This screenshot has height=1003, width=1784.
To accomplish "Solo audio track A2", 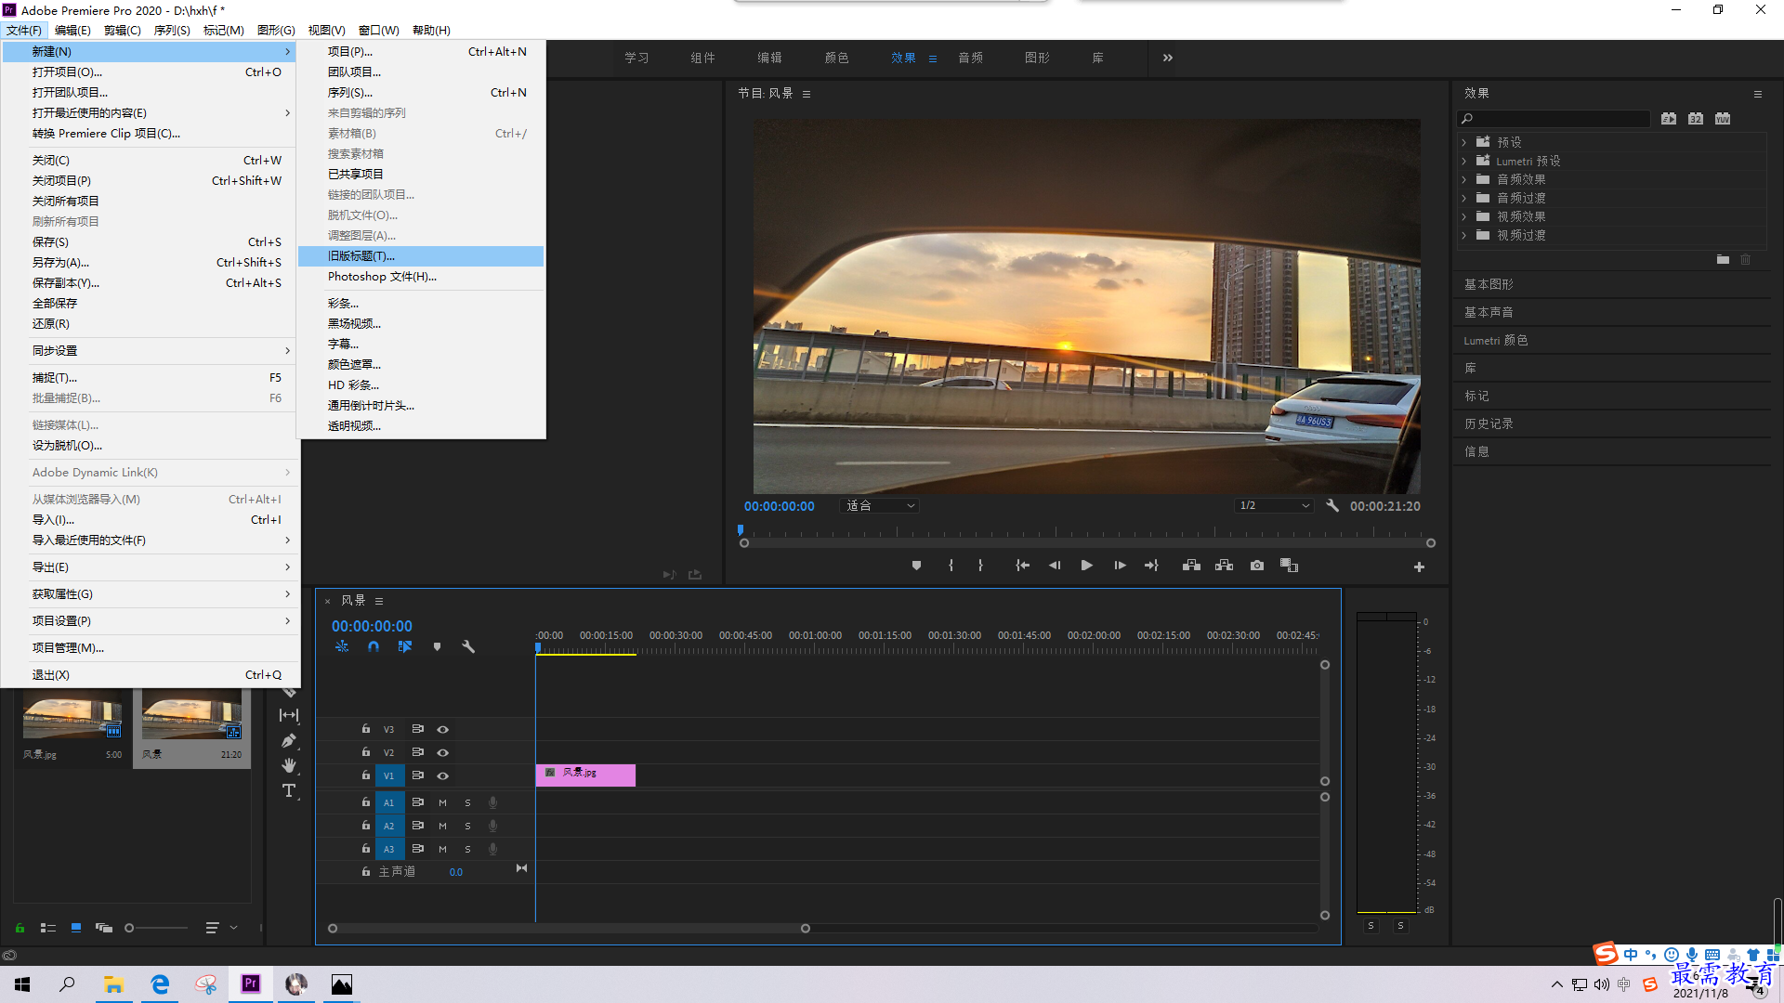I will 467,826.
